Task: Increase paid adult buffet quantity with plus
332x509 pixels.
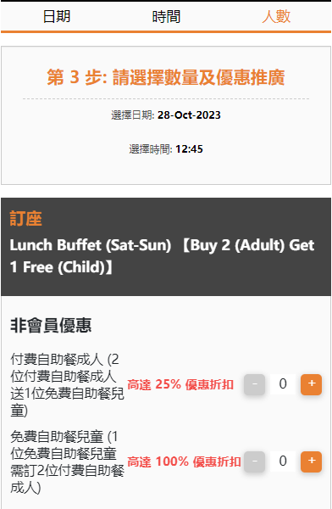Action: pyautogui.click(x=311, y=384)
